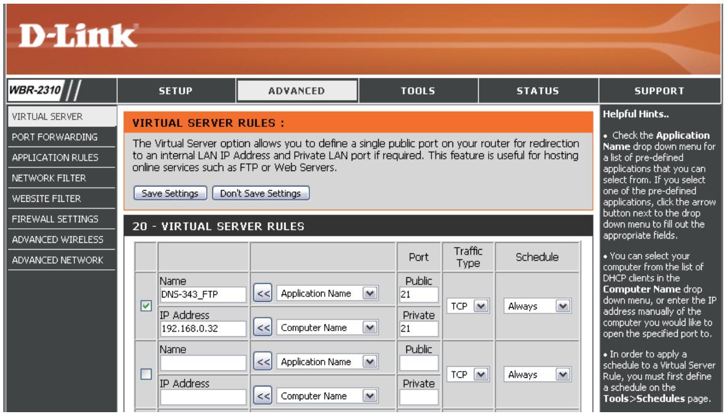
Task: Click the << button beside 192.168.0.32 Computer Name
Action: (263, 328)
